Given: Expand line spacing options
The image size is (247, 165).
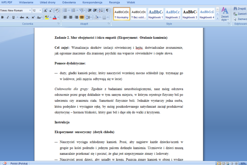Looking at the screenshot, I should 89,17.
